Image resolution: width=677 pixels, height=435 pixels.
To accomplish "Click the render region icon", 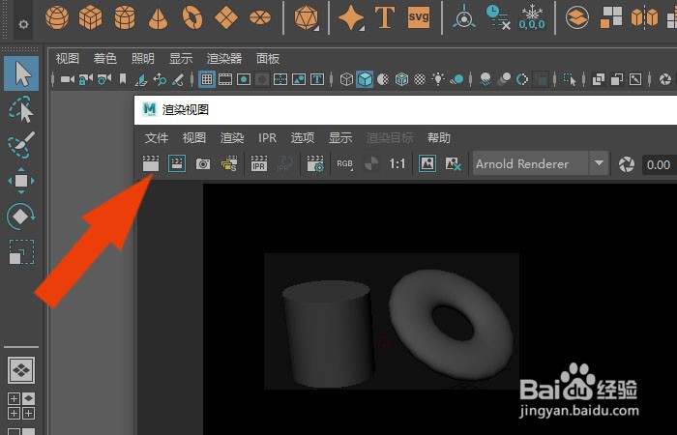I will 177,163.
